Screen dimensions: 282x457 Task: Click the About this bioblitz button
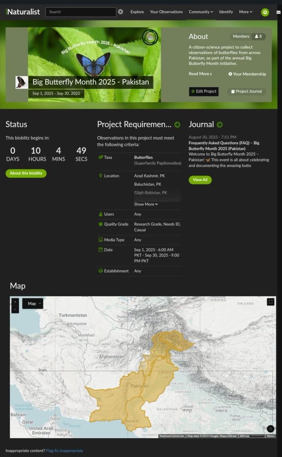(26, 173)
